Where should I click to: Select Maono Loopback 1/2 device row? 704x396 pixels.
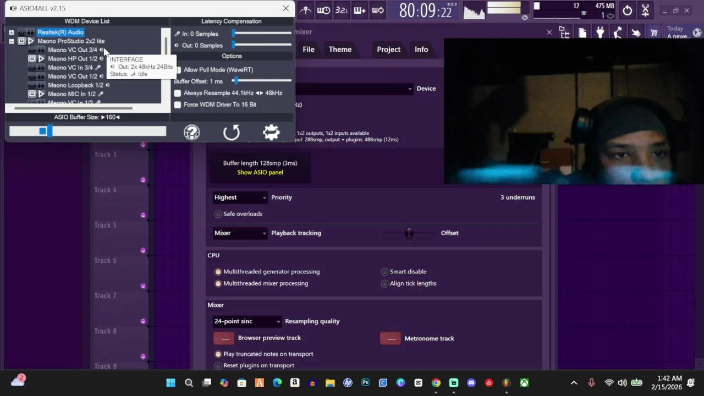(75, 85)
